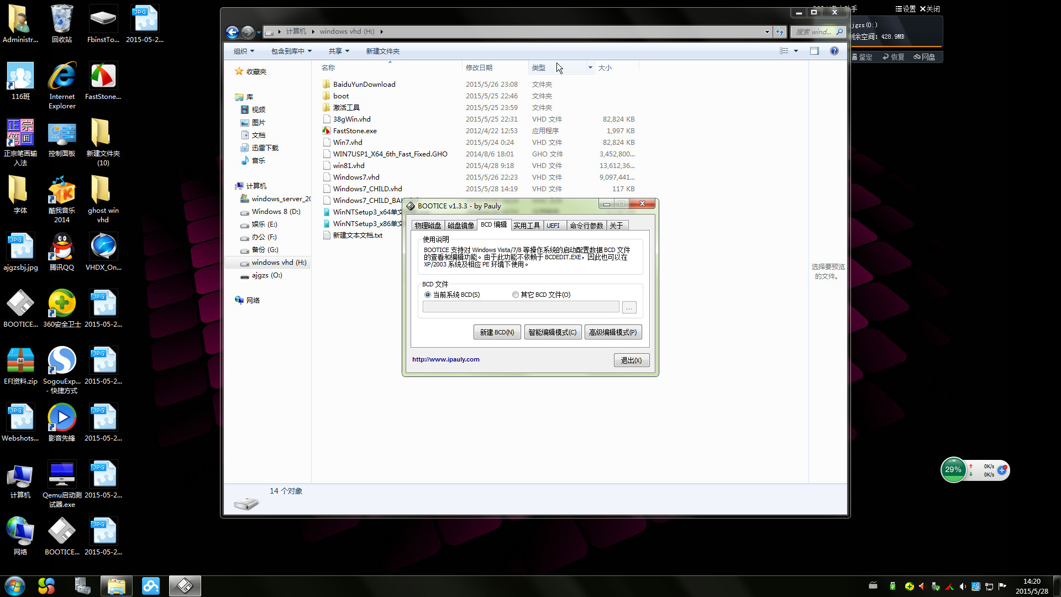The image size is (1061, 597).
Task: Select the boot folder icon
Action: point(326,96)
